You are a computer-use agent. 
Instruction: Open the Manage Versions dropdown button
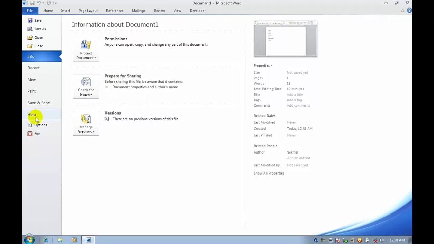pos(86,123)
